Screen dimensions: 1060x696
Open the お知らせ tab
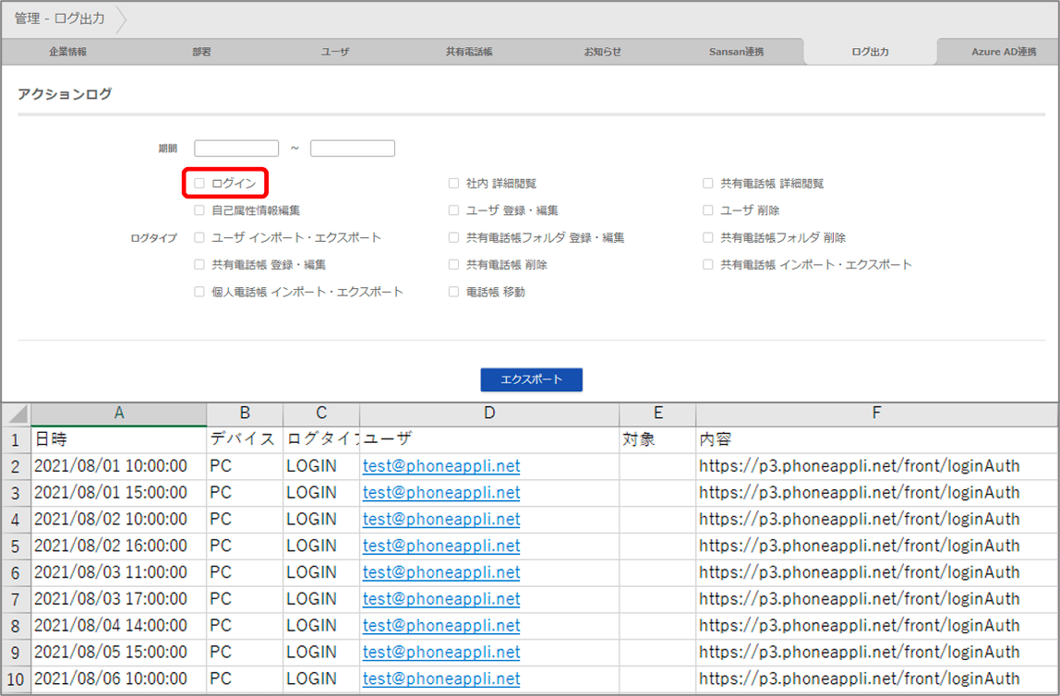tap(602, 52)
